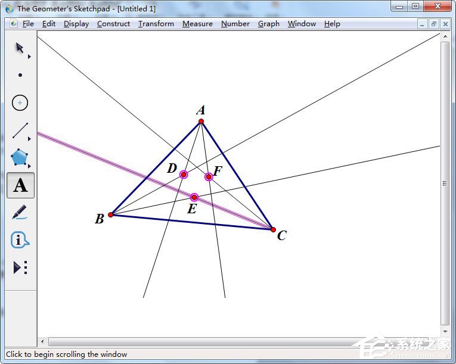This screenshot has height=364, width=456.
Task: Click the vertical scrollbar down arrow
Action: tap(445, 331)
